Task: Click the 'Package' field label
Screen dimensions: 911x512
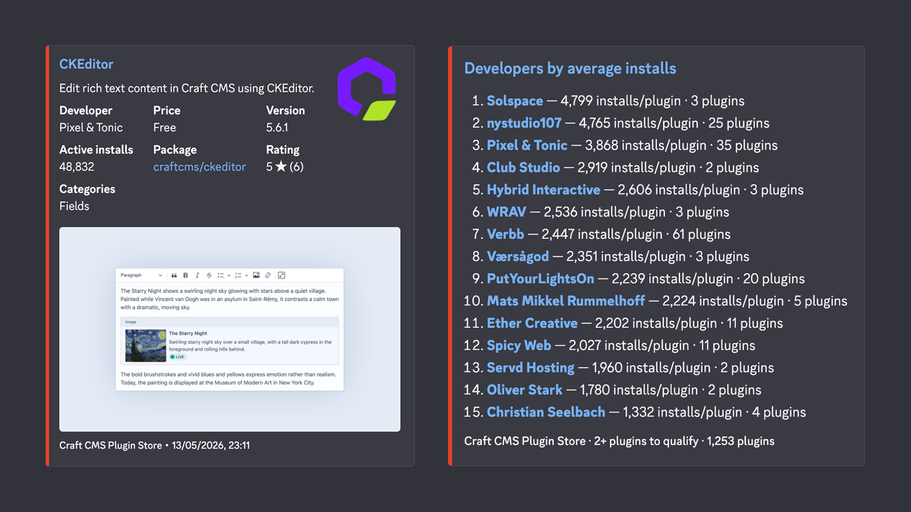Action: point(175,150)
